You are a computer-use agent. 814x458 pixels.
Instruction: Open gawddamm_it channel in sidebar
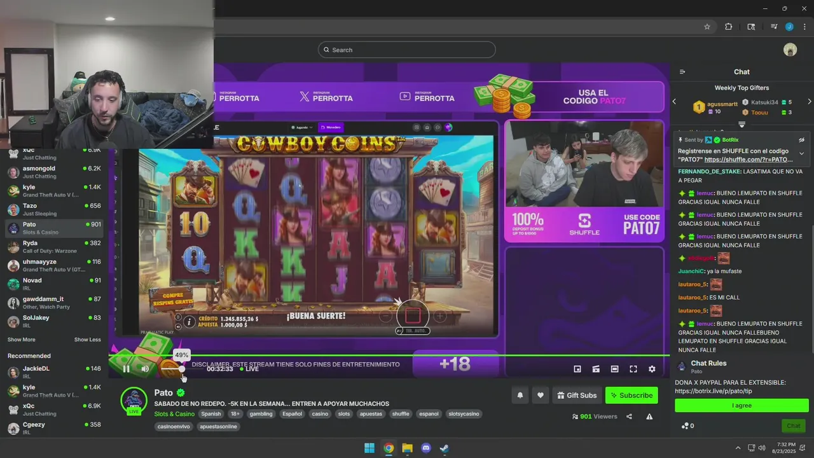point(54,303)
